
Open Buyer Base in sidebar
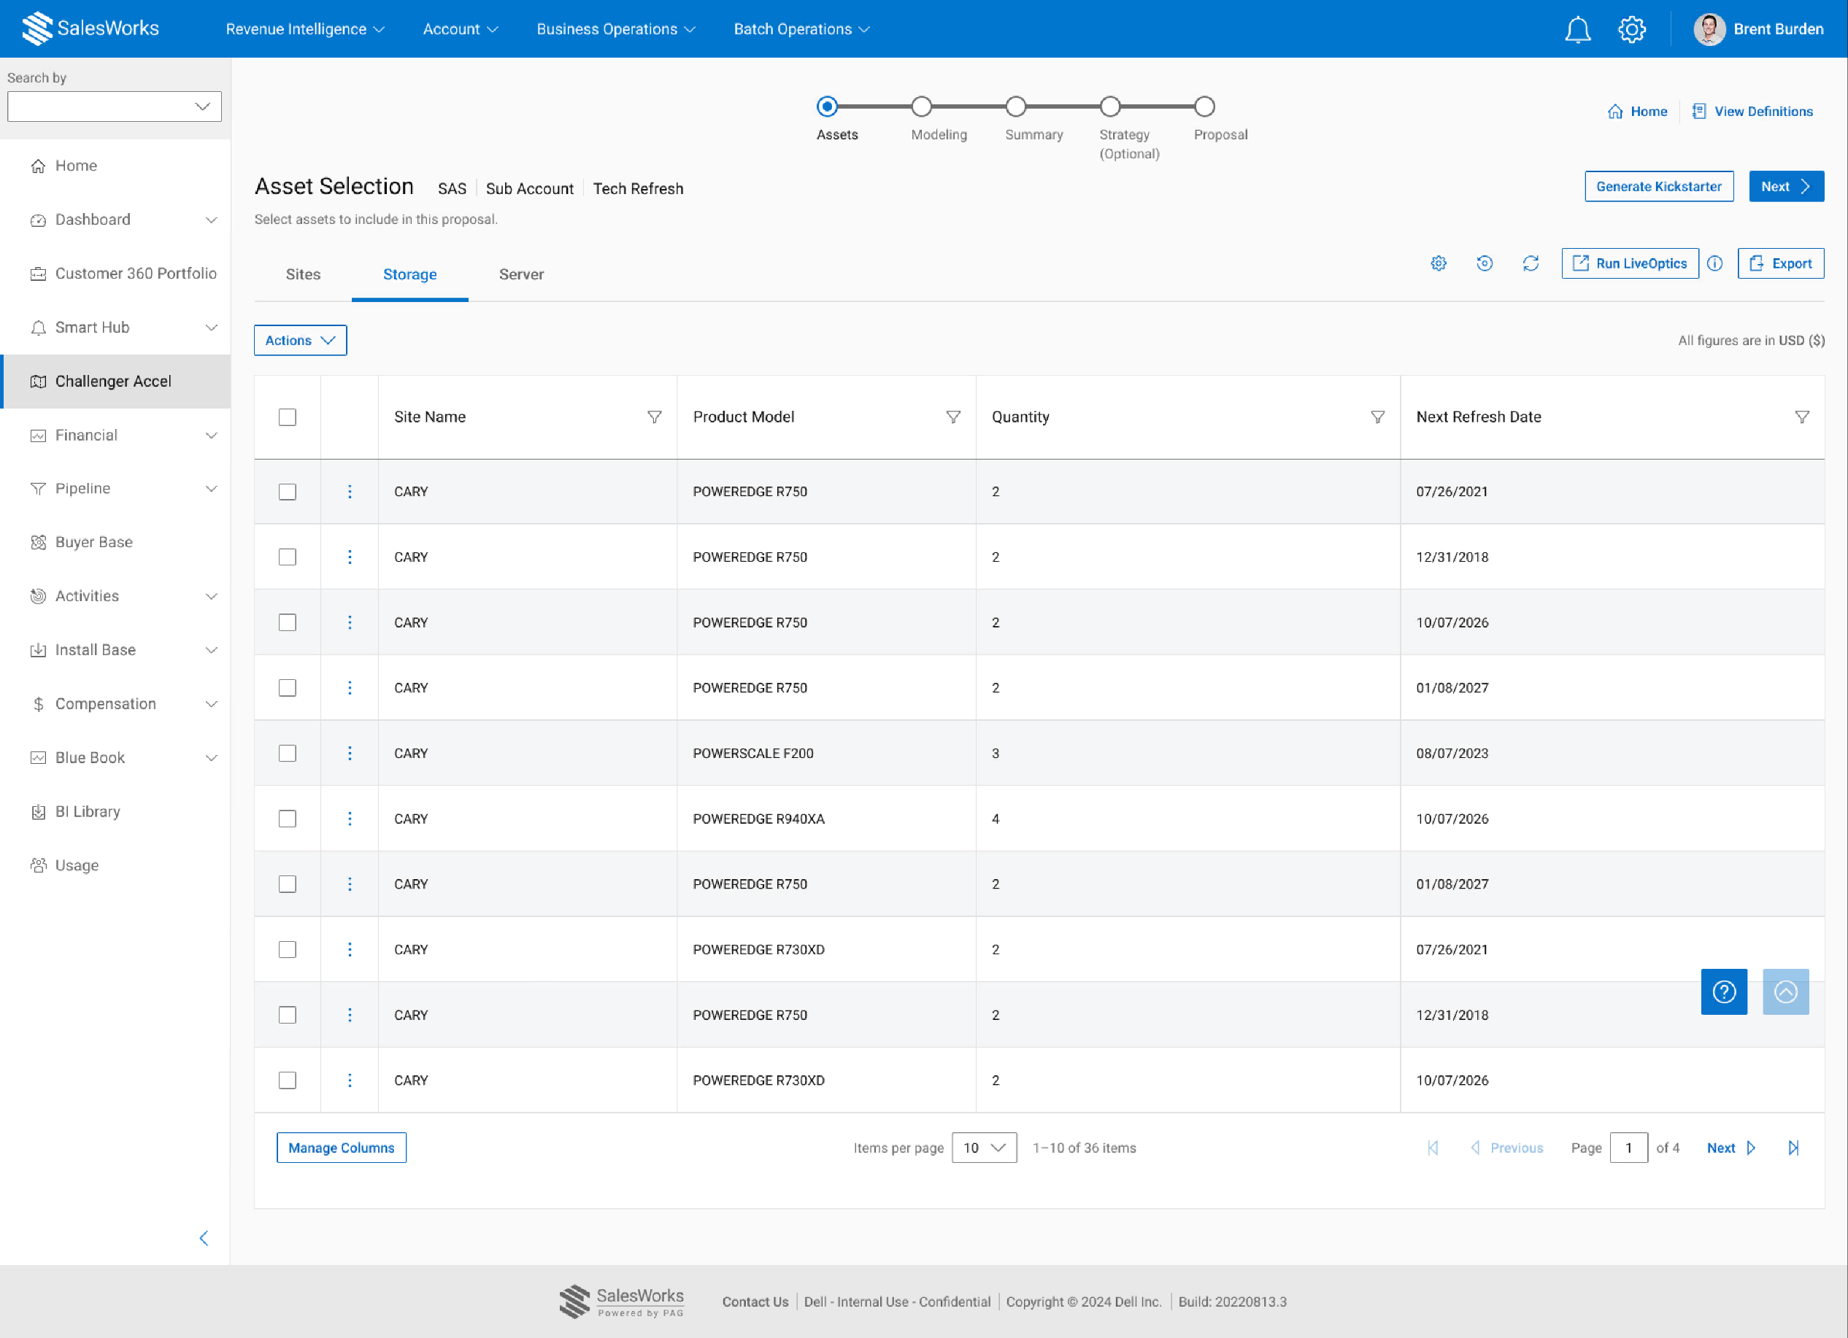[115, 542]
